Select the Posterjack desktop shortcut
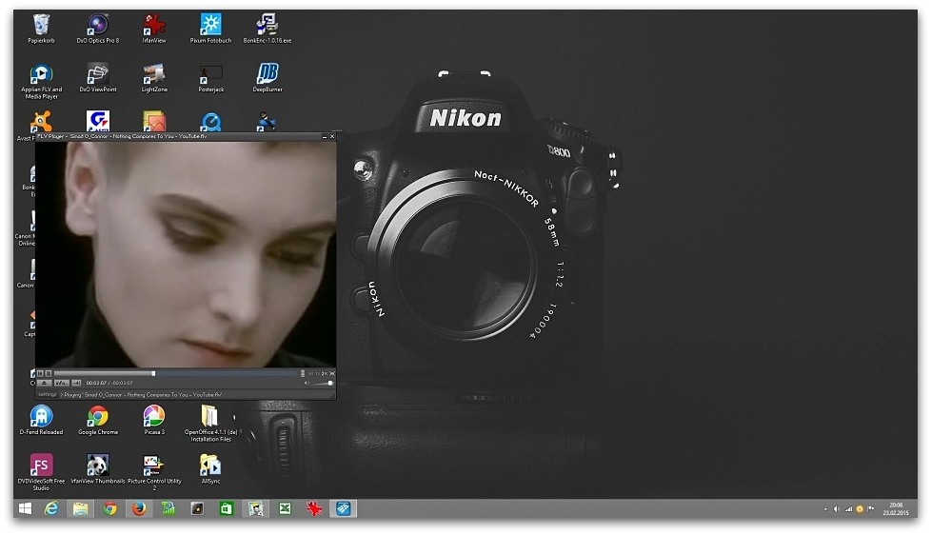Screen dimensions: 931x535 (210, 78)
